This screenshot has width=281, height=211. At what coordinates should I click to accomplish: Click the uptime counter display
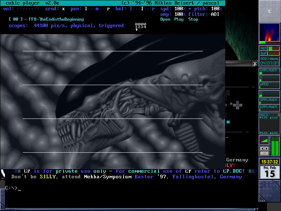tap(269, 61)
